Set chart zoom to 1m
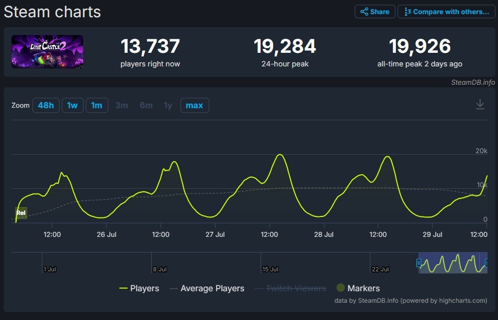The height and width of the screenshot is (320, 498). pyautogui.click(x=97, y=106)
